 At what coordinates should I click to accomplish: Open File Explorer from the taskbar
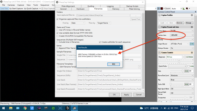click(x=11, y=108)
